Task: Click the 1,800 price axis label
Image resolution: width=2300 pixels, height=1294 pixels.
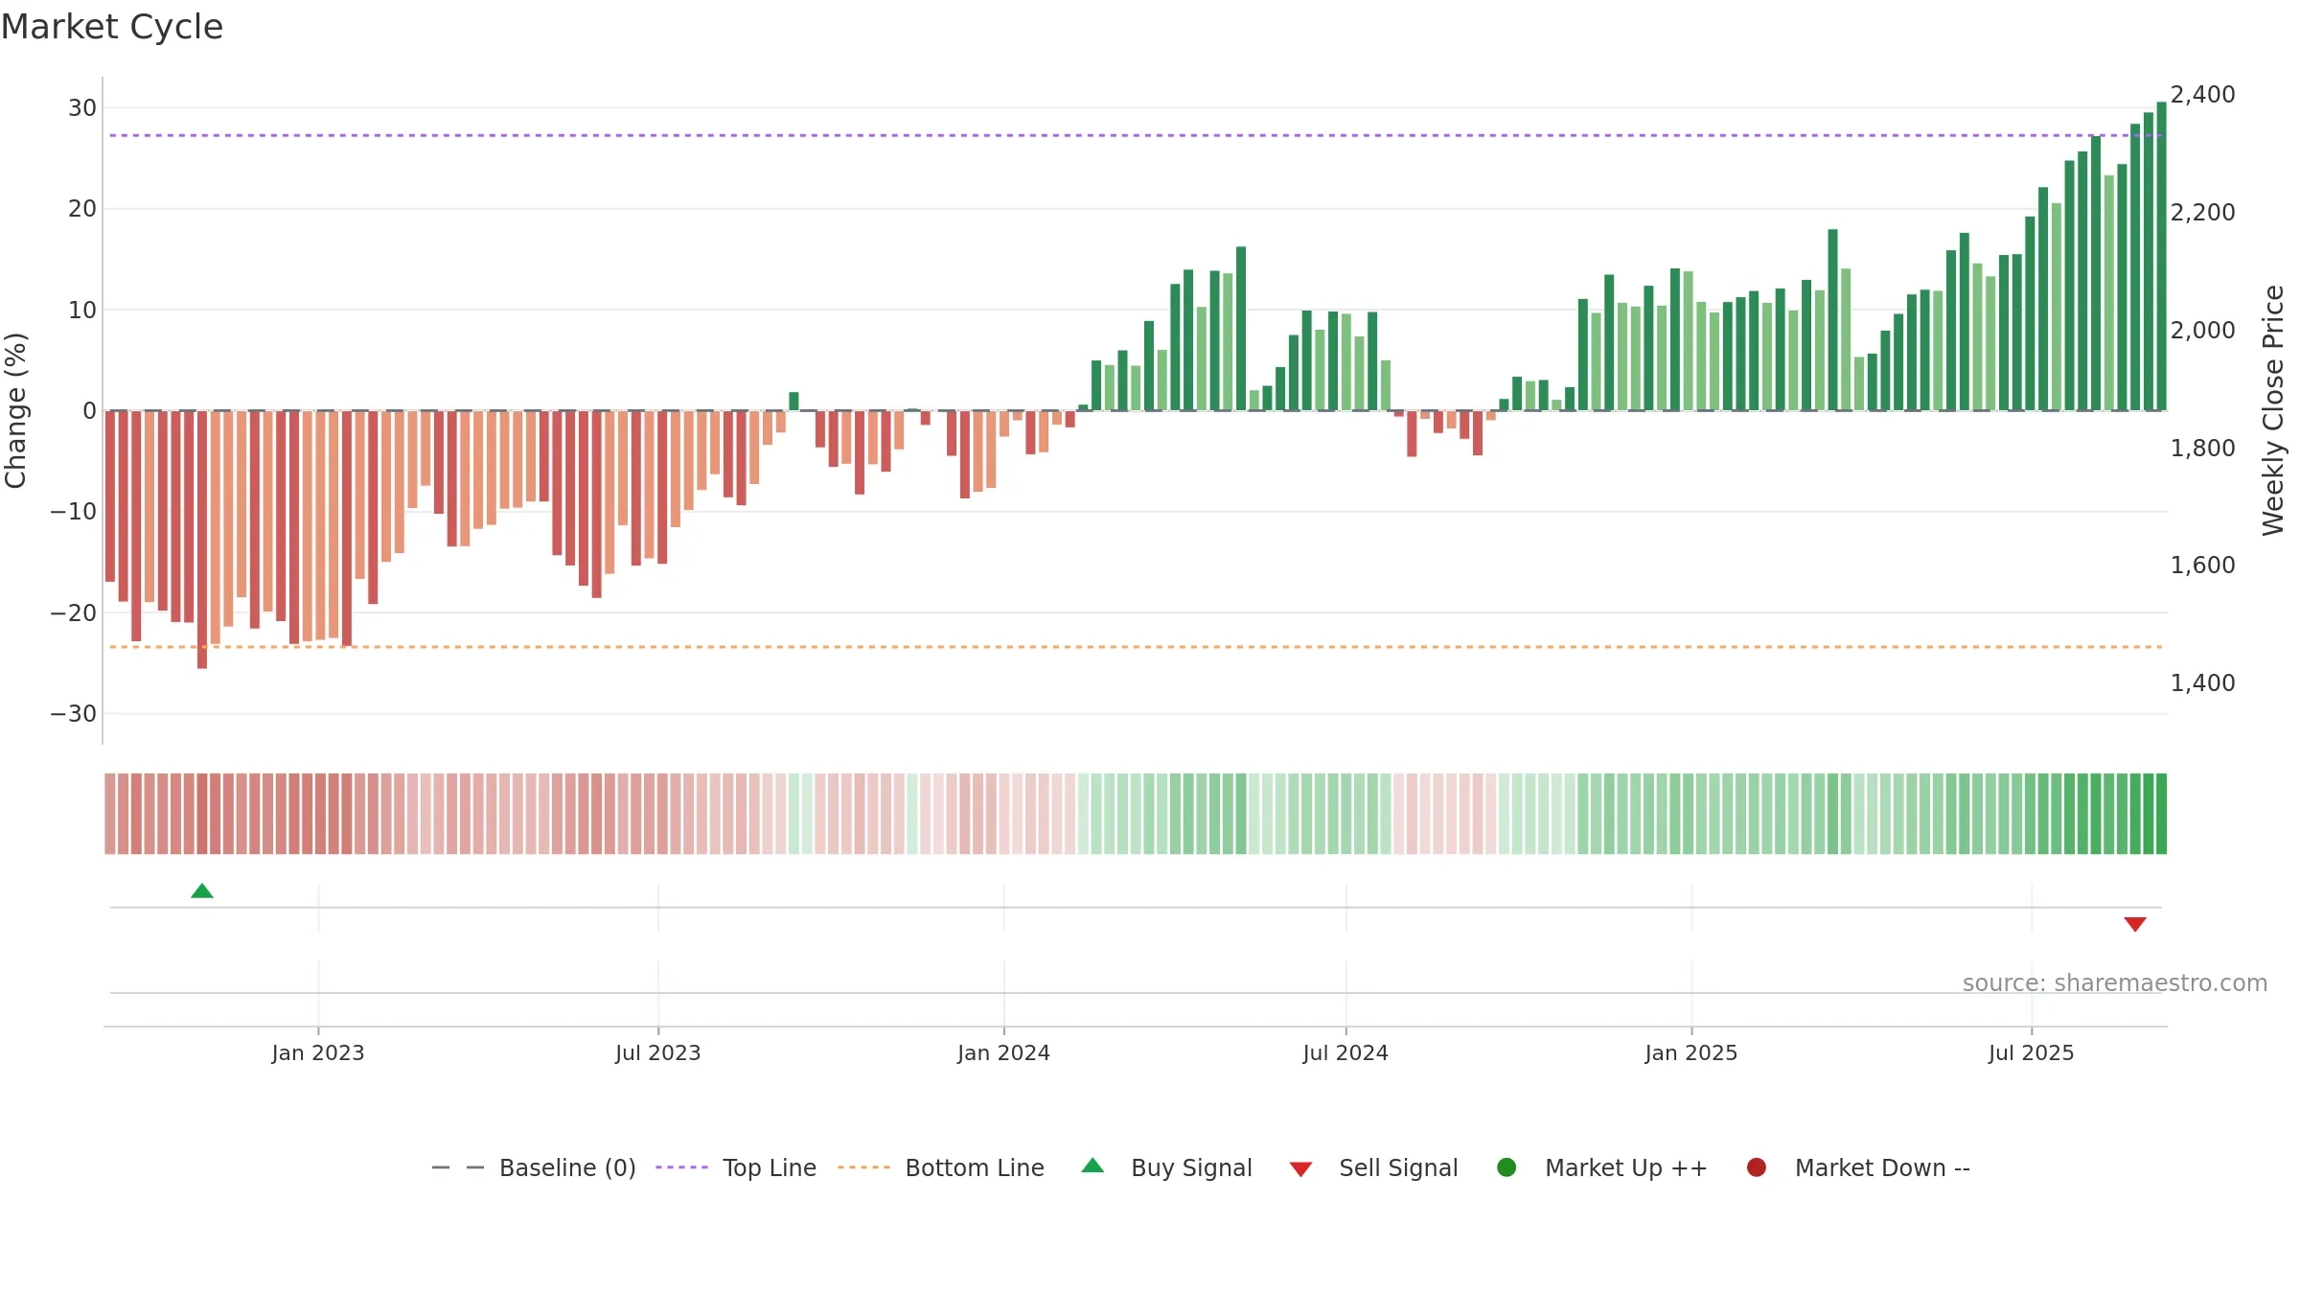Action: point(2202,448)
